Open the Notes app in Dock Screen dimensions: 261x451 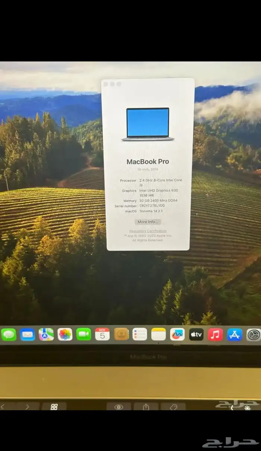point(158,334)
